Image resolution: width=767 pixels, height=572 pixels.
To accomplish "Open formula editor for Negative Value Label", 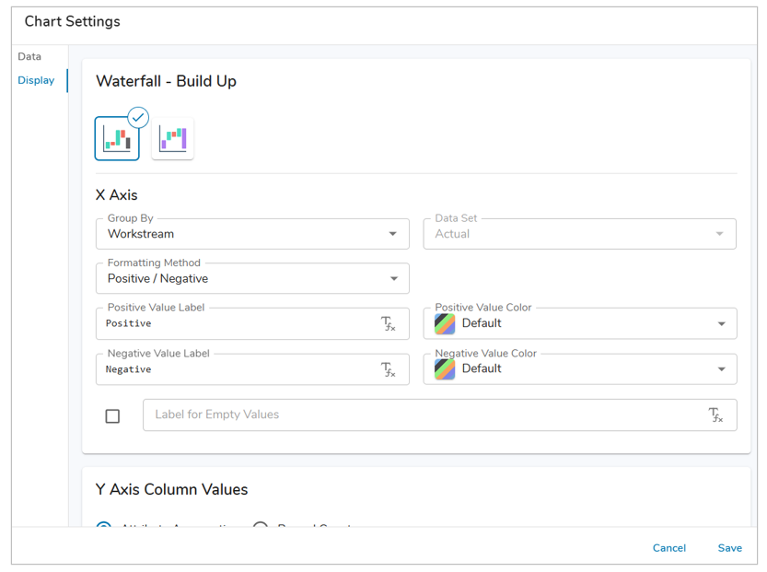I will [388, 369].
